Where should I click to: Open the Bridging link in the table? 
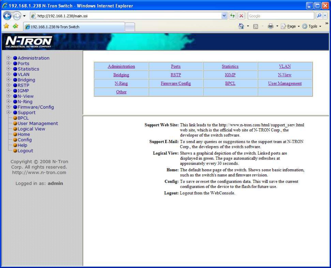[121, 75]
